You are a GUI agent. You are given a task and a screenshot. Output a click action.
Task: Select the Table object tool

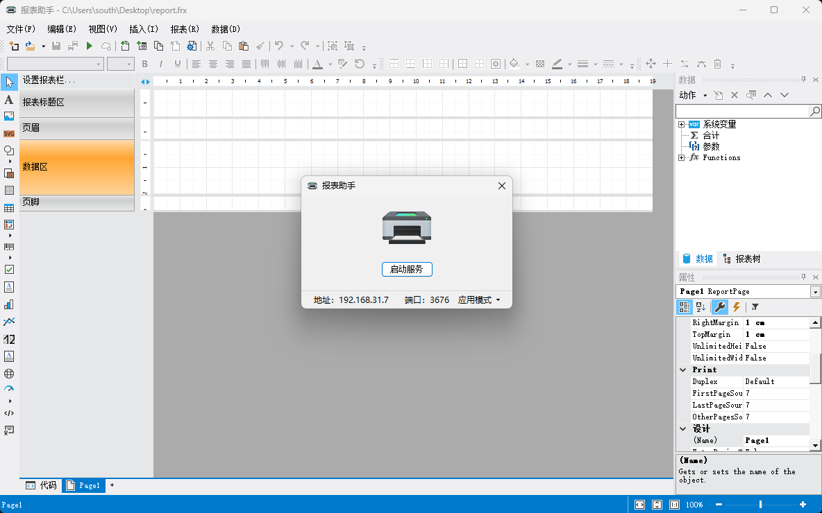click(x=9, y=208)
